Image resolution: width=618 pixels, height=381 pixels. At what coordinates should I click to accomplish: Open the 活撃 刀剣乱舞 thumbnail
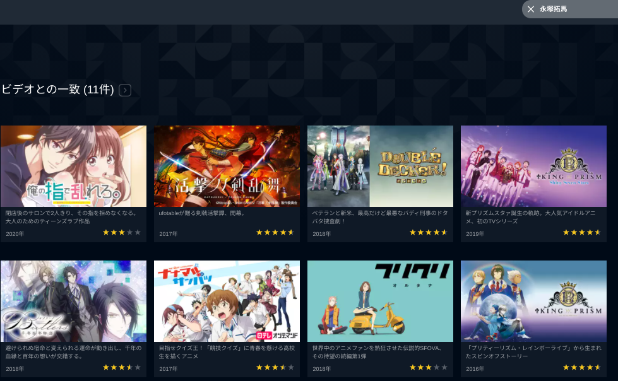227,166
